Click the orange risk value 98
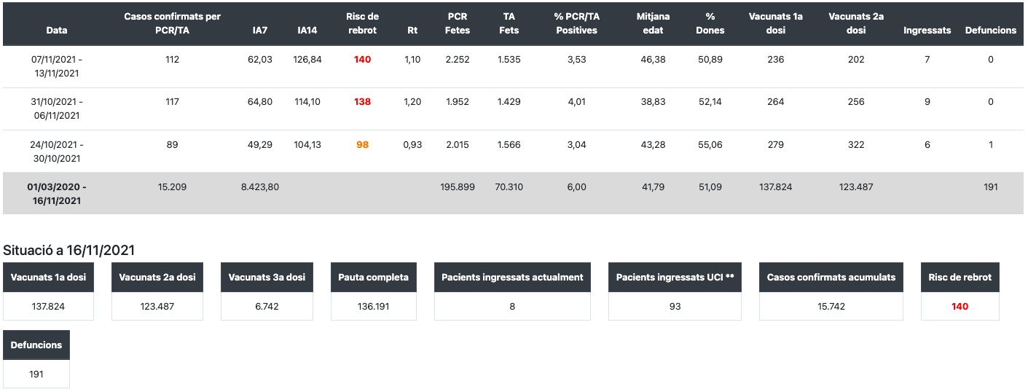 click(362, 145)
